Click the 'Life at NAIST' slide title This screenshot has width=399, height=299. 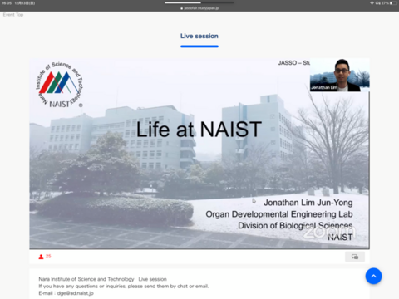[199, 129]
